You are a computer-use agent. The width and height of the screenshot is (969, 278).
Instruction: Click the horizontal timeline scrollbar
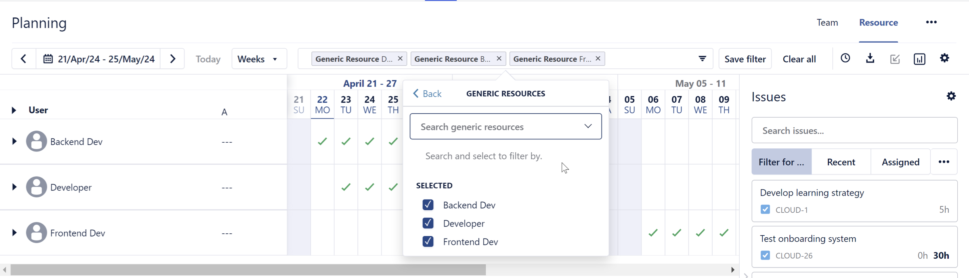pyautogui.click(x=248, y=270)
